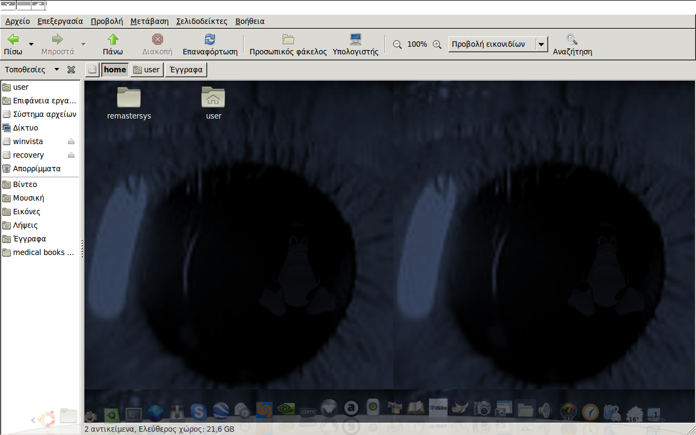The height and width of the screenshot is (435, 696).
Task: Click the zoom in magnifier icon
Action: [x=437, y=45]
